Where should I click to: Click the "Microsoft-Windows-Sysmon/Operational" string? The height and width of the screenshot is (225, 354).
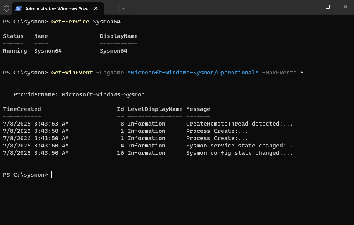[x=193, y=73]
